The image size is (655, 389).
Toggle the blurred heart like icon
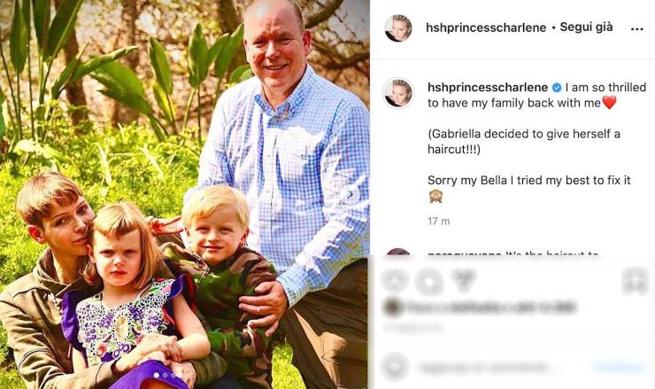[x=394, y=280]
